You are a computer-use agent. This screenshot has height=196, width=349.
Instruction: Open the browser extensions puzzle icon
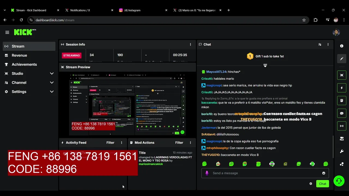[315, 20]
